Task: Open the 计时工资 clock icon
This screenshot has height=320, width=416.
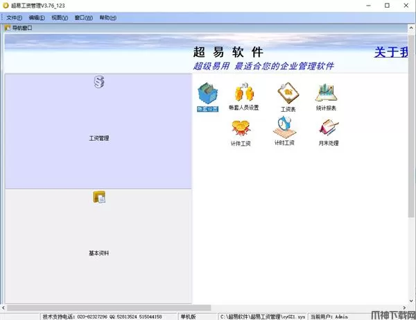Action: (x=284, y=126)
